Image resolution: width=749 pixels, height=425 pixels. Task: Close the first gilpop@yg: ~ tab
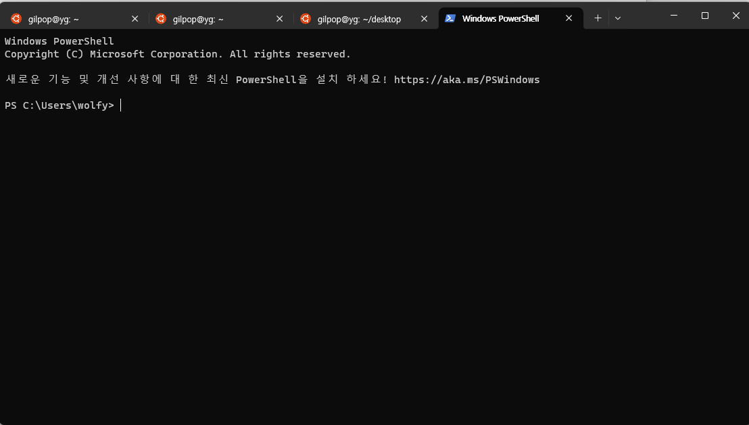coord(135,19)
